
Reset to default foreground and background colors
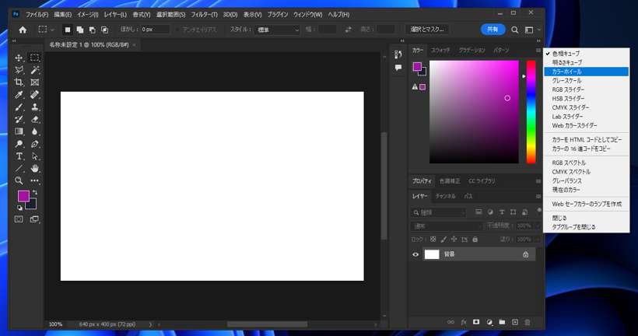click(19, 208)
